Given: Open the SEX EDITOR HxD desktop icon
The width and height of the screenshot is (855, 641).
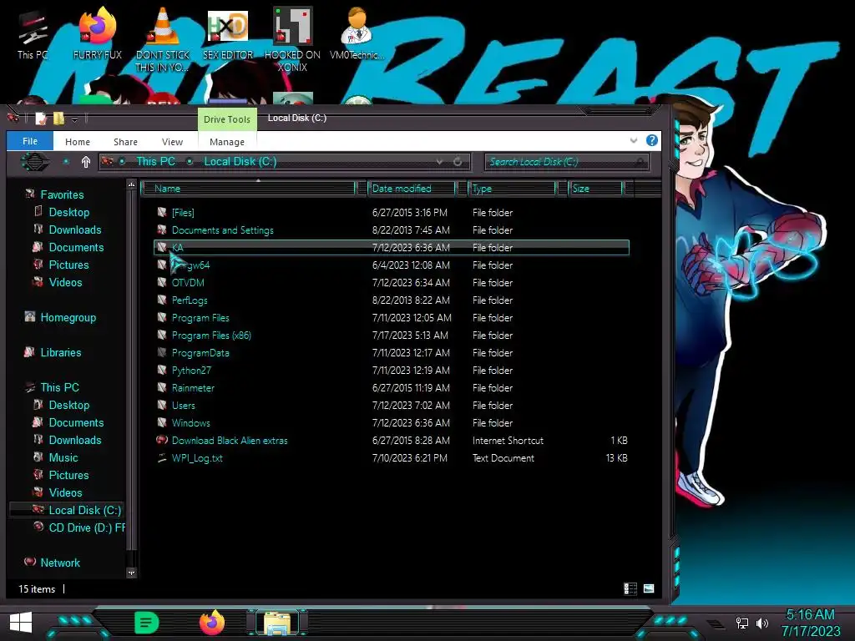Looking at the screenshot, I should pos(228,33).
